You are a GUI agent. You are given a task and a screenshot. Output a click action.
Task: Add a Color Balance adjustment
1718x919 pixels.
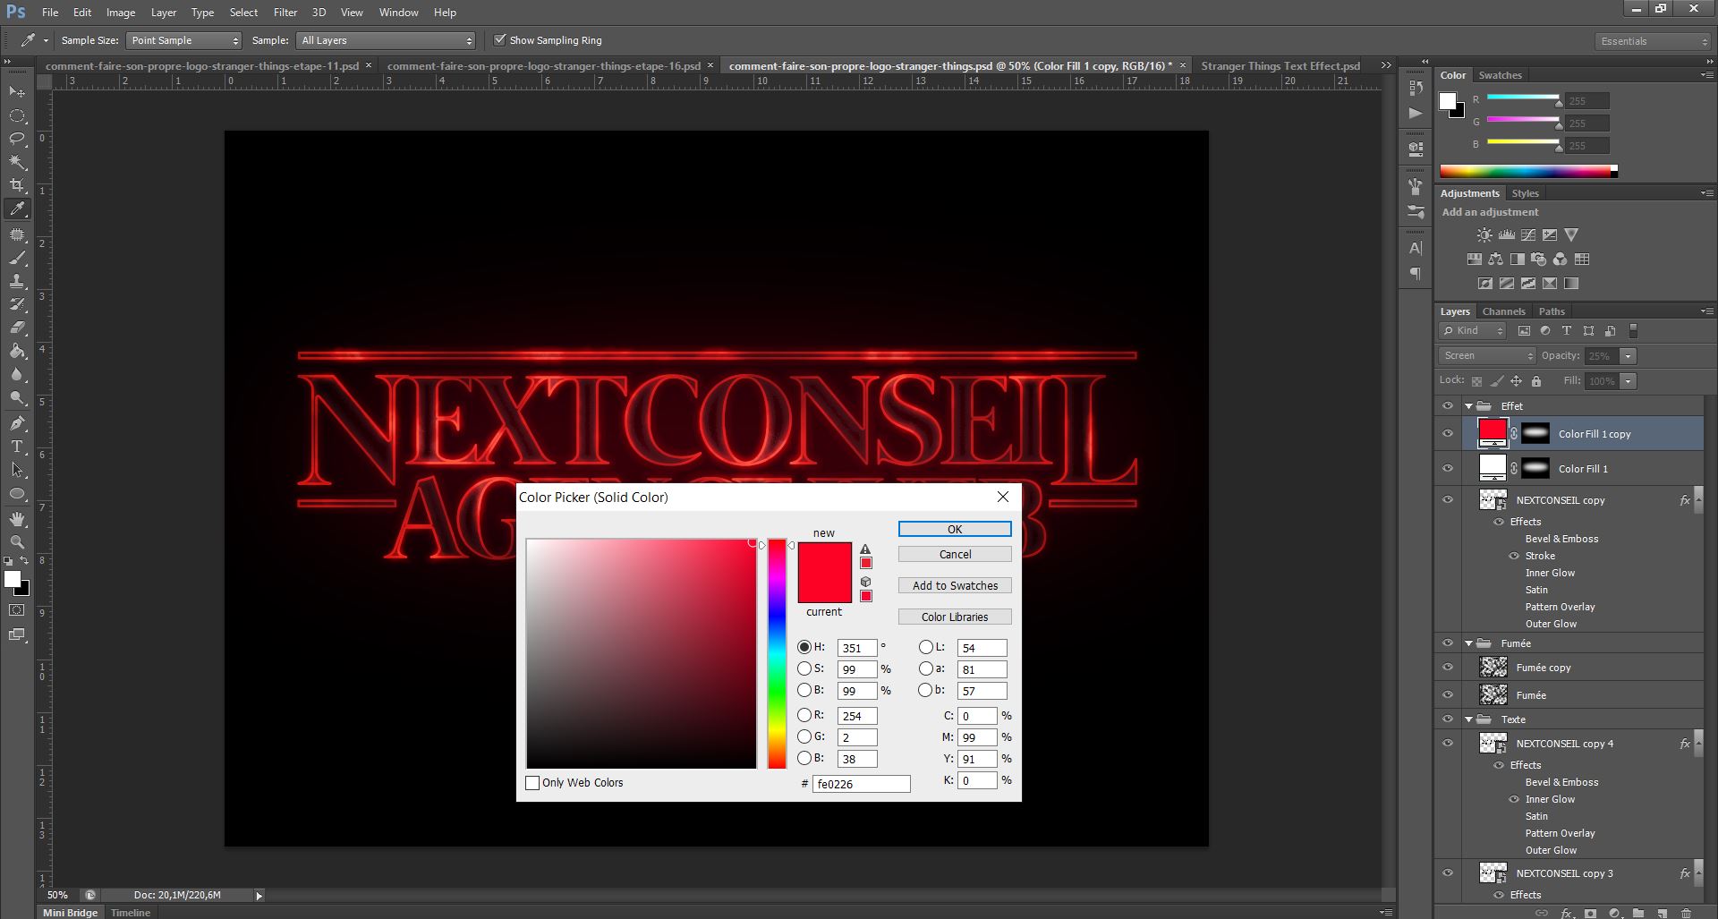[x=1496, y=260]
